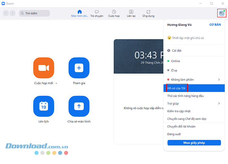
Task: Switch to the Trò chuyện tab
Action: click(x=97, y=13)
